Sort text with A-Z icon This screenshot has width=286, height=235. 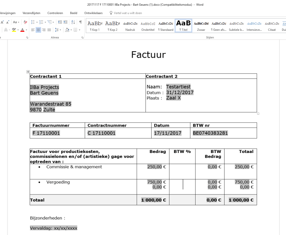point(73,22)
